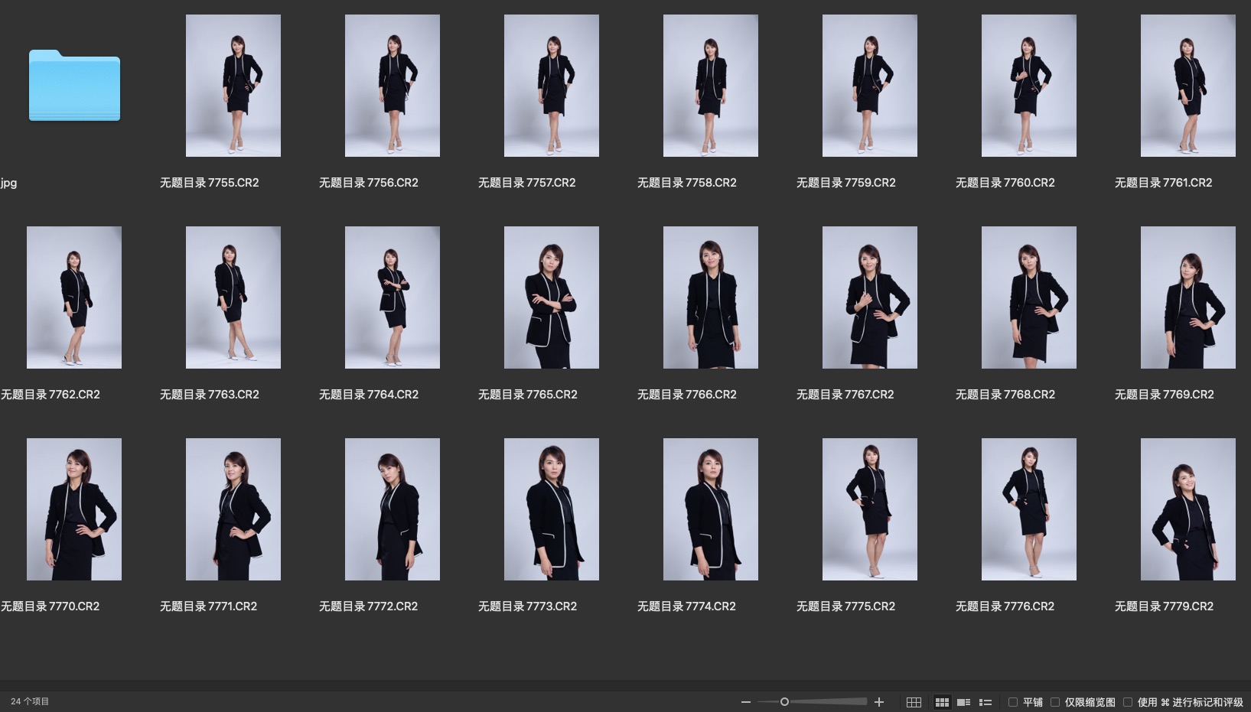Switch to details view icon
Image resolution: width=1251 pixels, height=712 pixels.
963,702
